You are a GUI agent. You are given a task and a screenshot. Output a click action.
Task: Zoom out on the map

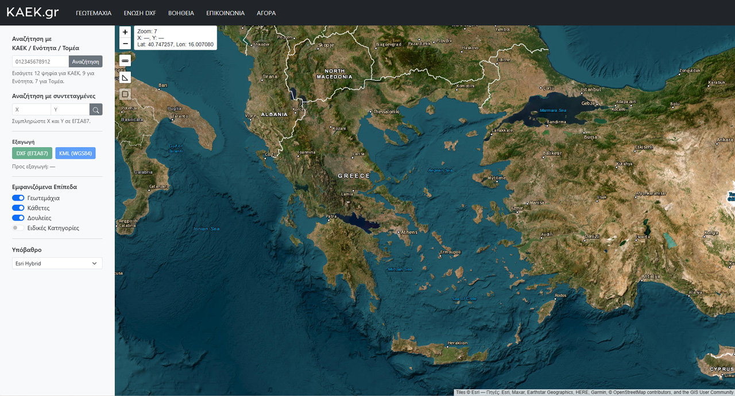[x=125, y=43]
